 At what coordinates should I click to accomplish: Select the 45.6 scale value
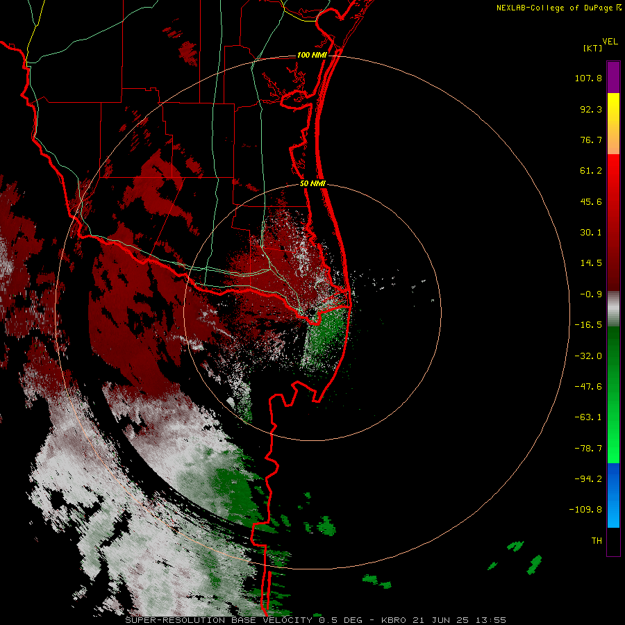pos(591,201)
